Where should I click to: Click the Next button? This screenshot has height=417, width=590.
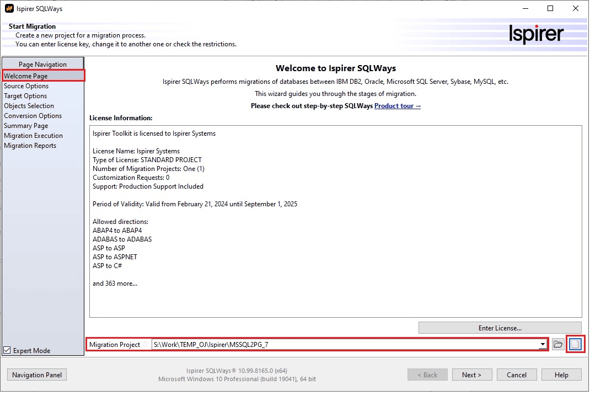tap(471, 375)
